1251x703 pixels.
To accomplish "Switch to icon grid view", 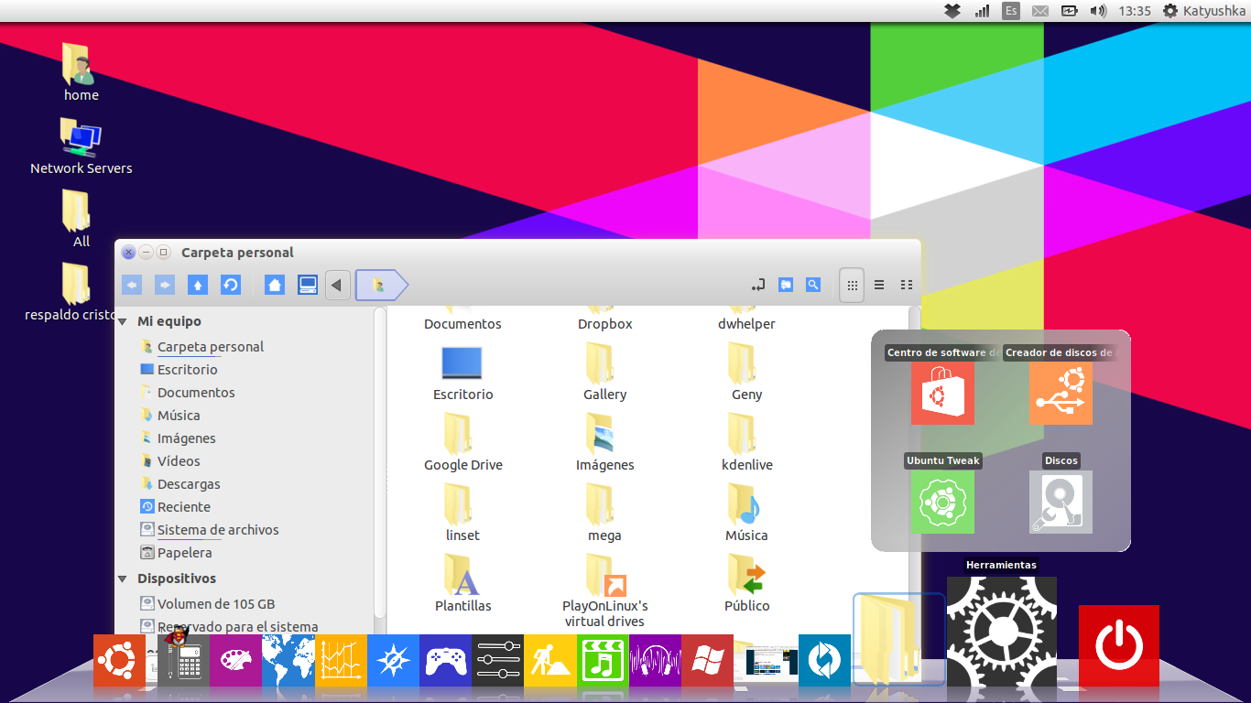I will (851, 285).
